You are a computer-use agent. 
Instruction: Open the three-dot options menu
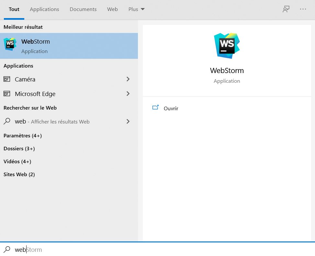(x=303, y=9)
